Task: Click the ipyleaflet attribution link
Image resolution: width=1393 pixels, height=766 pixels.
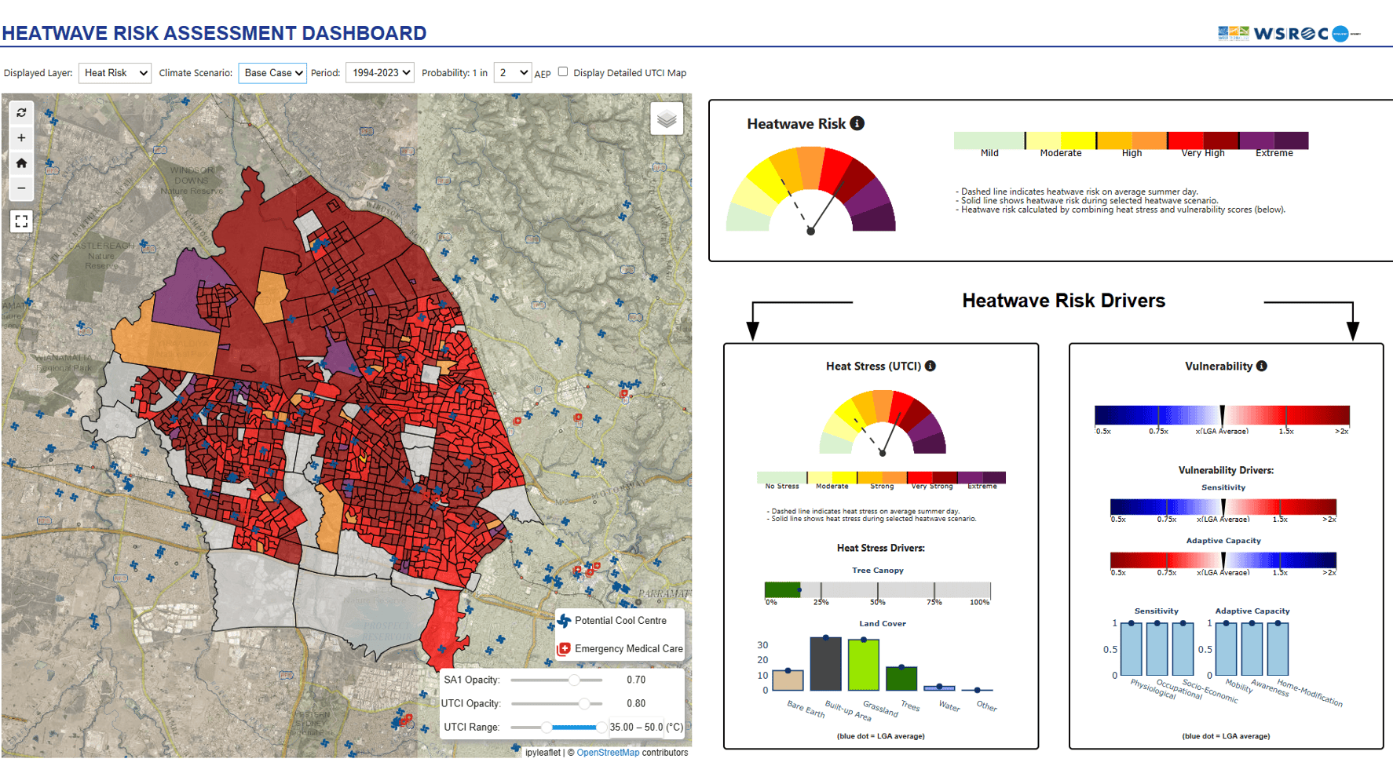Action: 543,753
